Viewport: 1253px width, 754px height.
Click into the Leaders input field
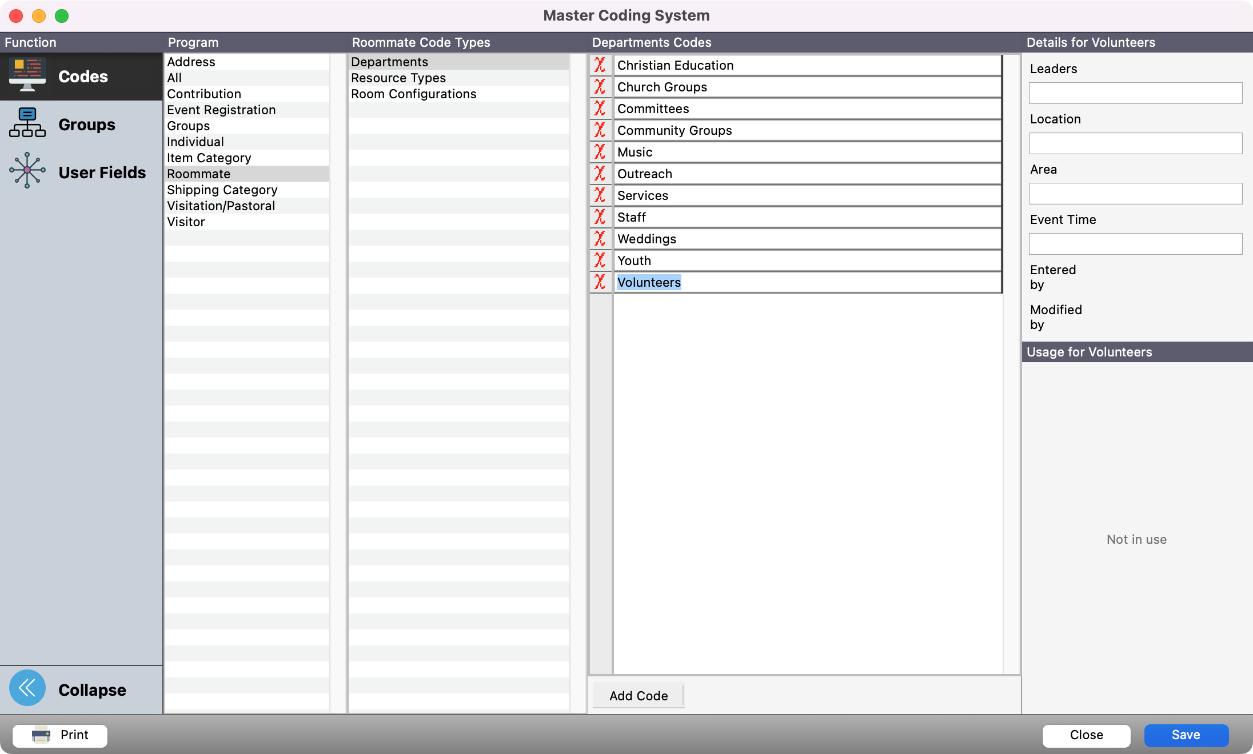1135,93
